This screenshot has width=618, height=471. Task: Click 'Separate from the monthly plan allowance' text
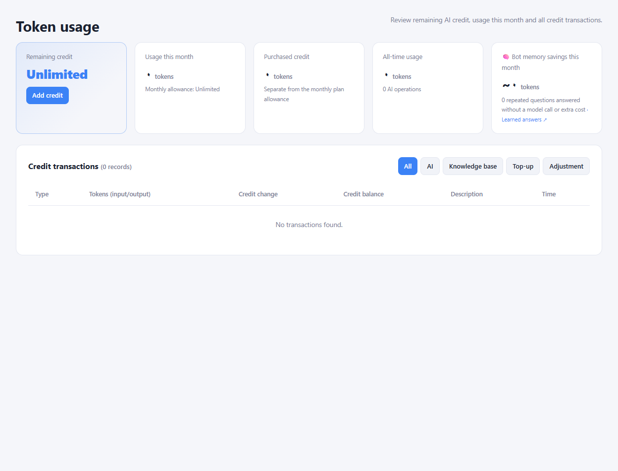tap(304, 94)
